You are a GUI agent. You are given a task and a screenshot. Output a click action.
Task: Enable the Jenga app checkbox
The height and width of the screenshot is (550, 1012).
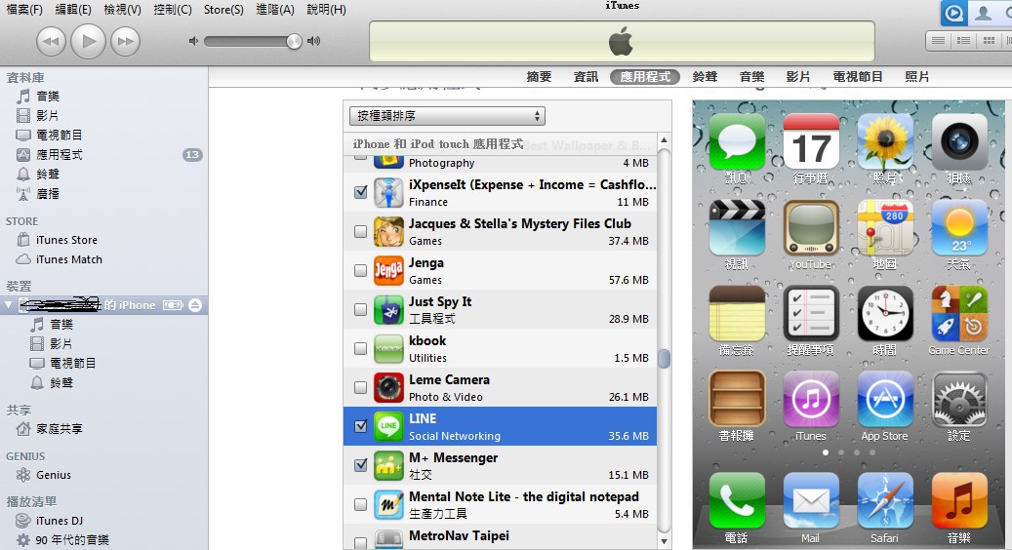[361, 270]
